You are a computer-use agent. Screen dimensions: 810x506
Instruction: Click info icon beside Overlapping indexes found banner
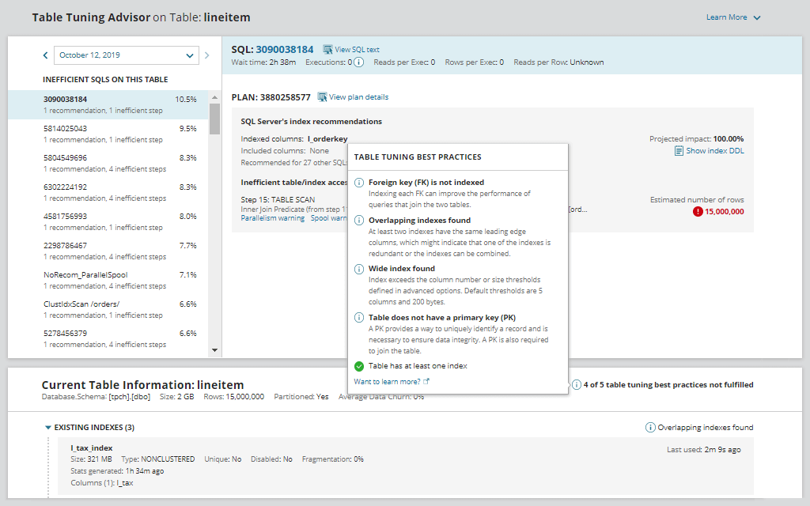(651, 428)
